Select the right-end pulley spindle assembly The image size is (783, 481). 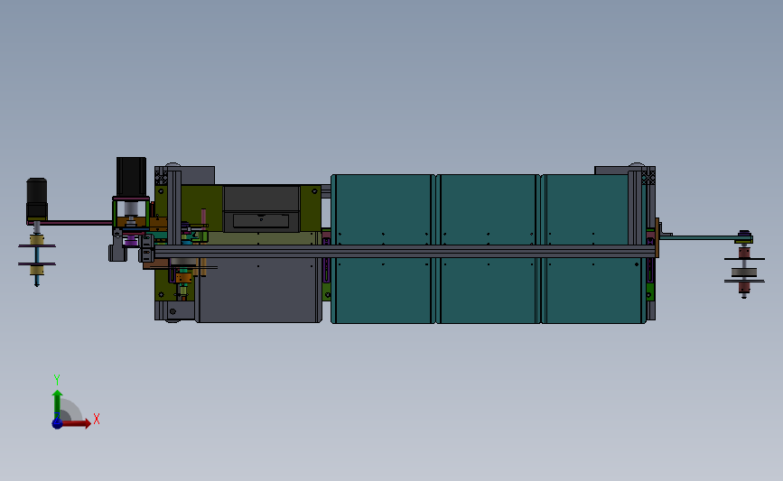[x=744, y=265]
